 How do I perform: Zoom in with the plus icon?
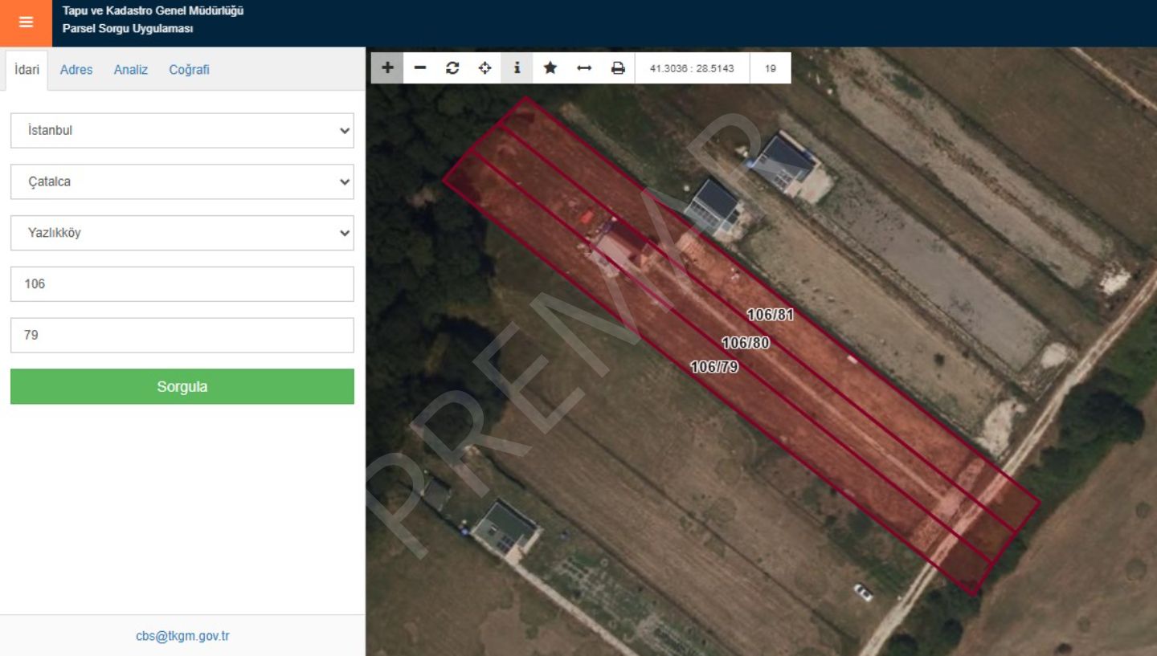click(x=387, y=68)
